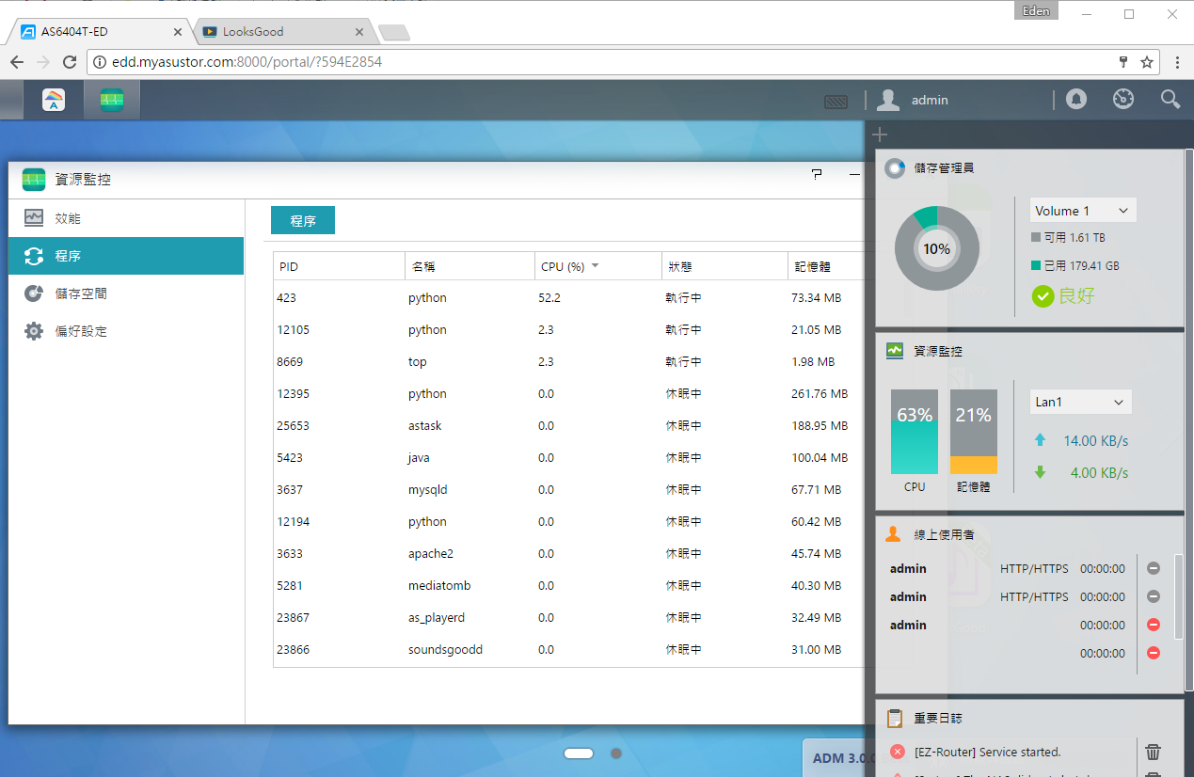Switch to the second desktop page dot

616,753
